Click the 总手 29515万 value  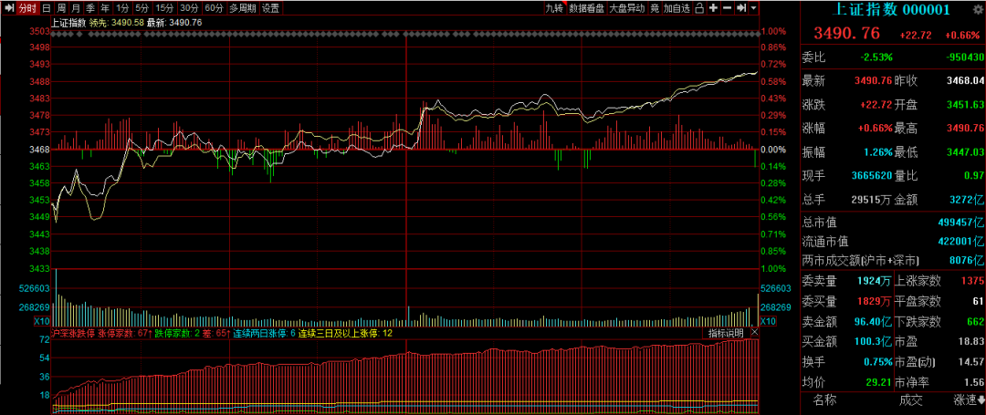[x=872, y=200]
